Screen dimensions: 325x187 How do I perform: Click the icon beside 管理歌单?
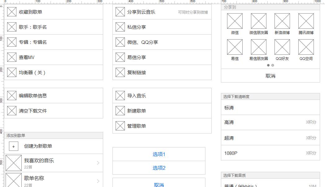click(120, 126)
